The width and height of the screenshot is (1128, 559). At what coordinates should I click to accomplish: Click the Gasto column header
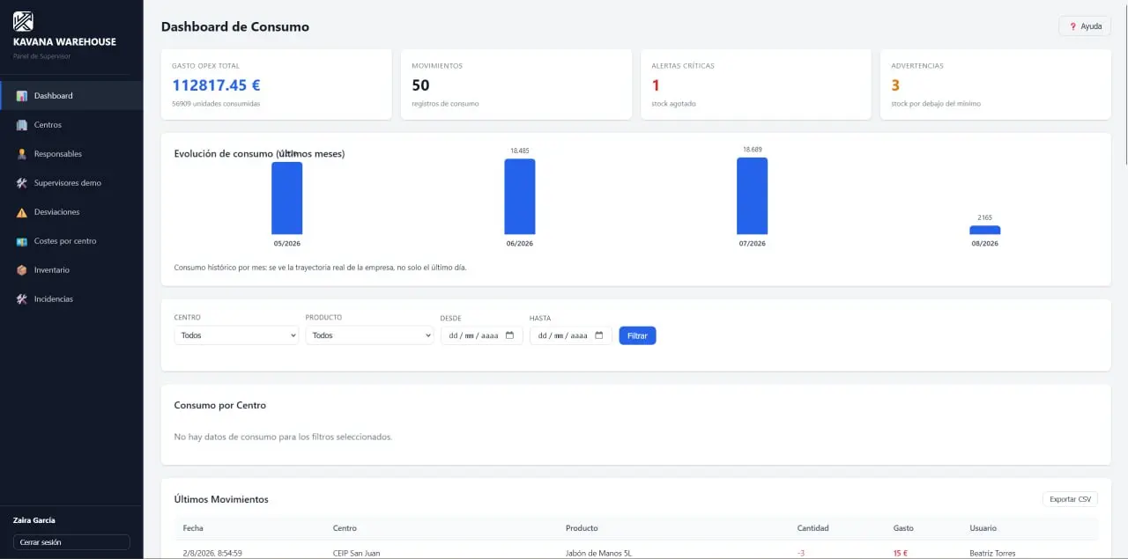pos(903,528)
